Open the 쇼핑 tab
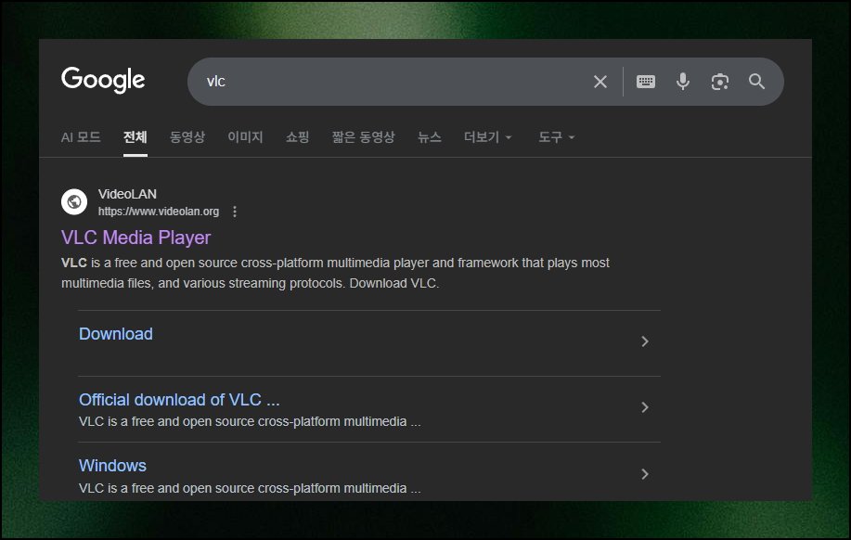Viewport: 851px width, 540px height. 297,137
